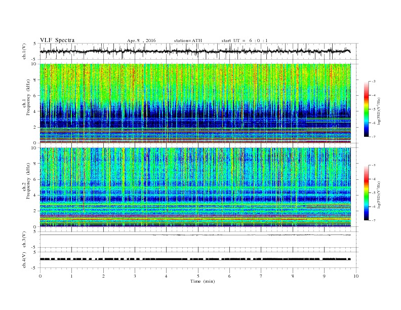Image resolution: width=401 pixels, height=310 pixels.
Task: Click time axis tick label "0"
Action: point(40,276)
